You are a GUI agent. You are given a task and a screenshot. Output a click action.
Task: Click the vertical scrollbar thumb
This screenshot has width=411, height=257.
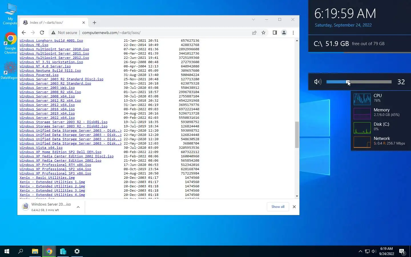(x=297, y=135)
